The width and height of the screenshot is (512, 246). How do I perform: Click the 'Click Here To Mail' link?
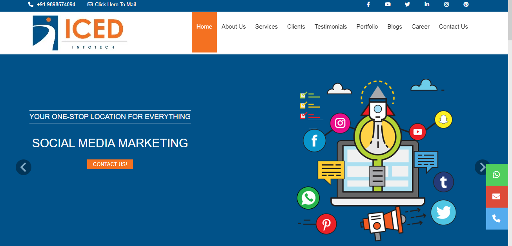point(115,5)
